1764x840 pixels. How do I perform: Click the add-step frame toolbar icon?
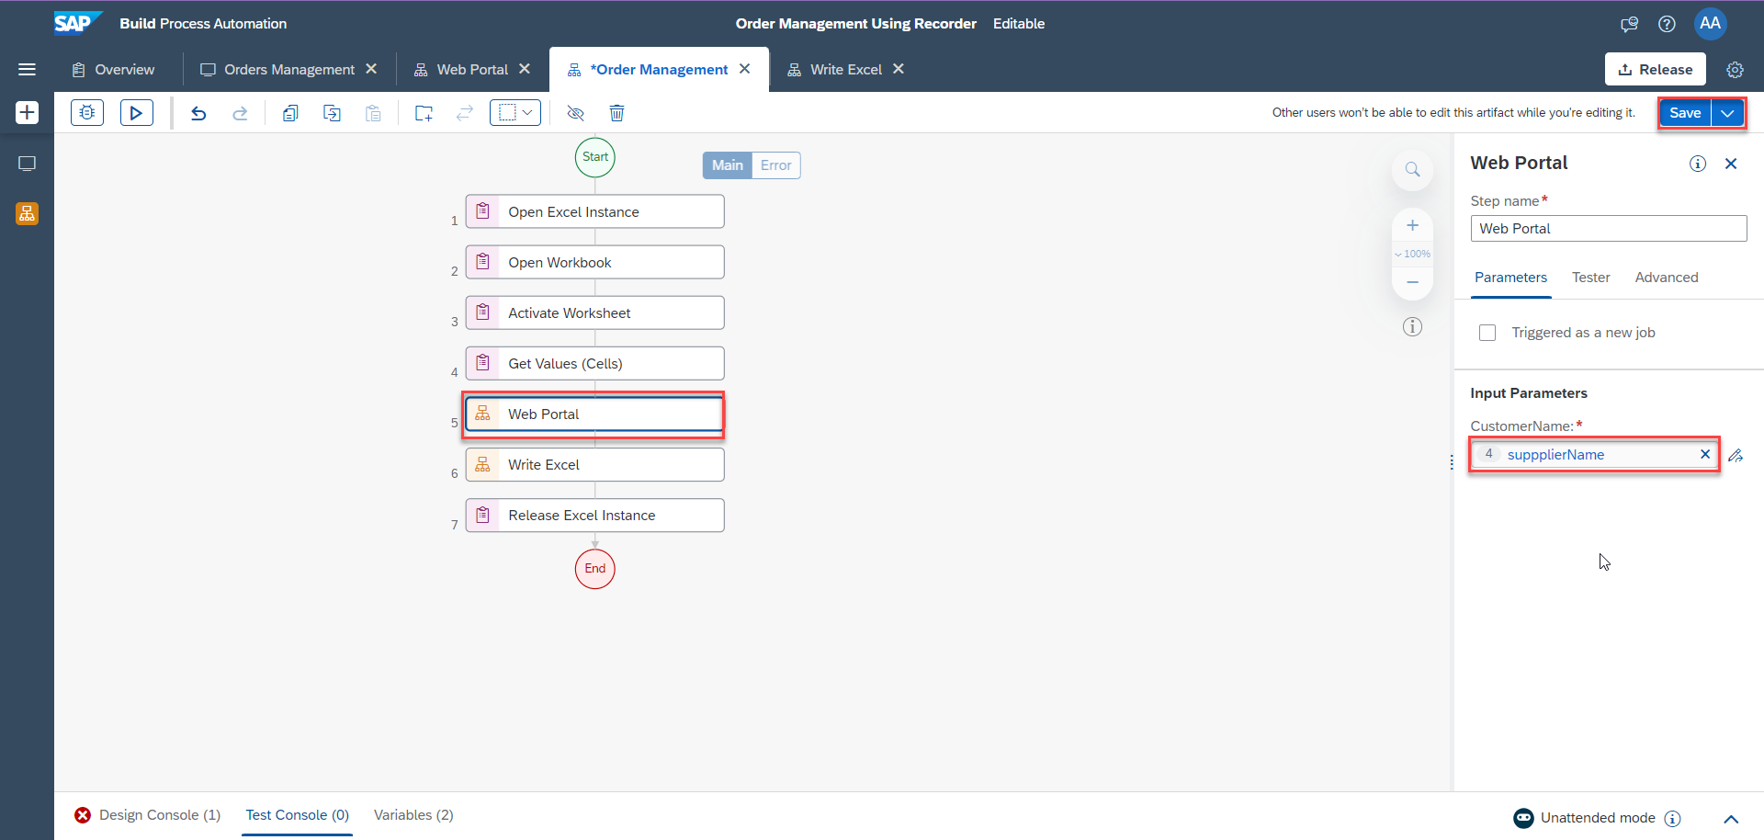point(424,113)
